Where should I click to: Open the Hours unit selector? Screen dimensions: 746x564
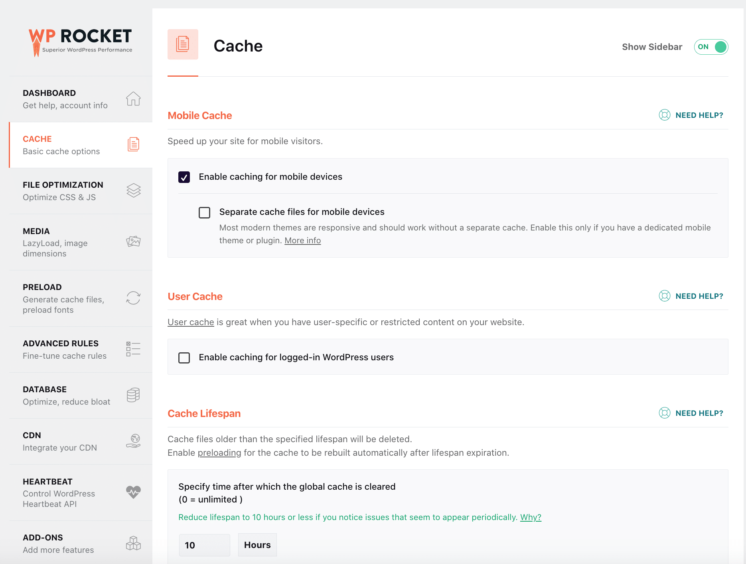[x=257, y=544]
